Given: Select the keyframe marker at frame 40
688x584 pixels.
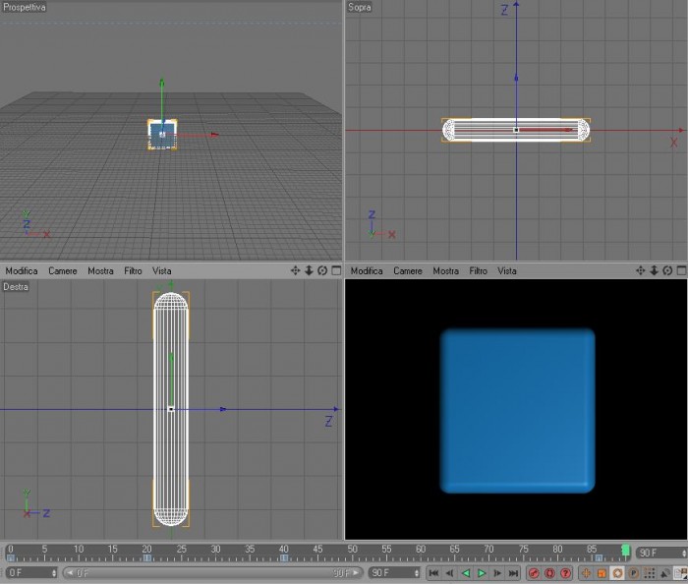Looking at the screenshot, I should (x=284, y=558).
